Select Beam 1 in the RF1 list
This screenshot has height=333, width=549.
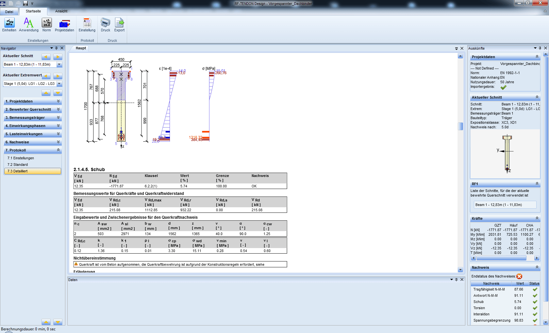(505, 205)
